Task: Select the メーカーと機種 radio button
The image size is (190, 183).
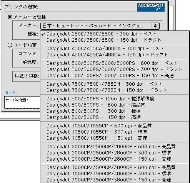Action: [10, 17]
